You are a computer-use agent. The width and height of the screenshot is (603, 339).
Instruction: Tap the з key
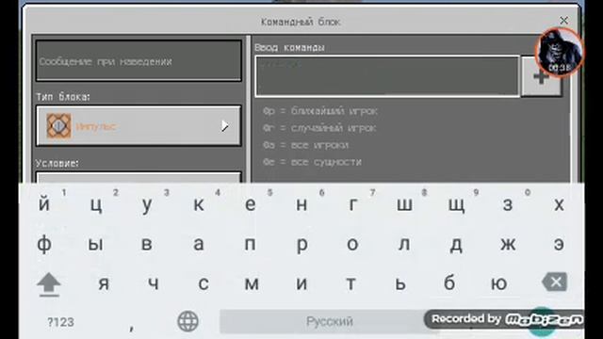[508, 203]
